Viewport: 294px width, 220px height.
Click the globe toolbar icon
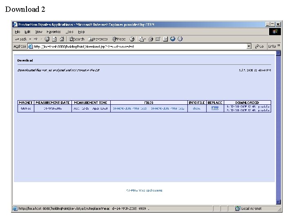(x=173, y=39)
